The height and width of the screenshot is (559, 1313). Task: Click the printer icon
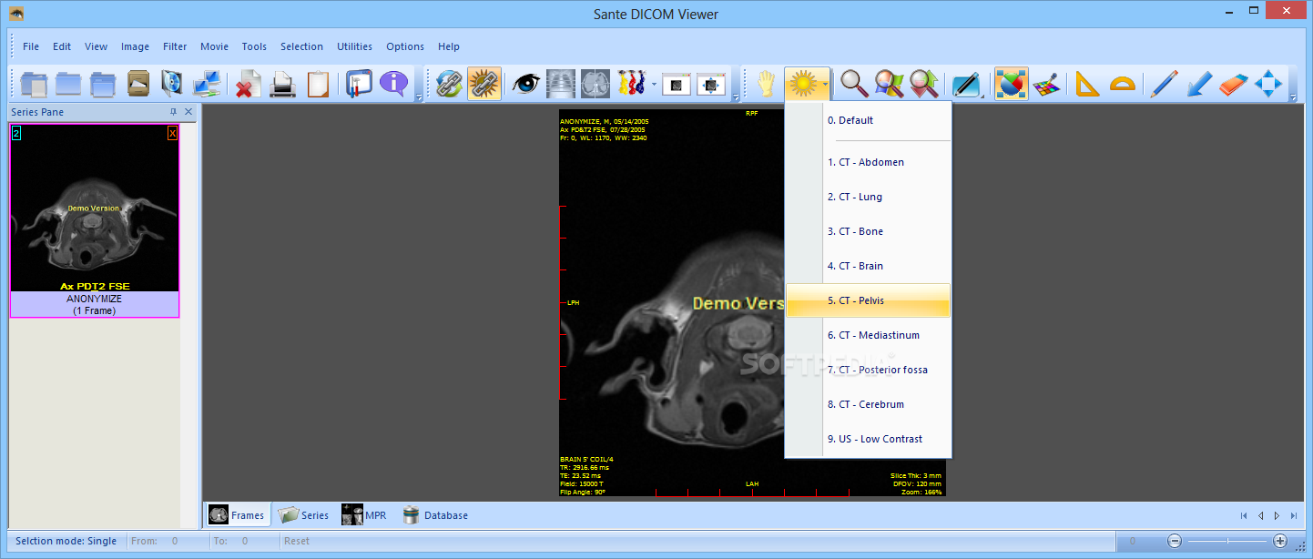(x=282, y=84)
